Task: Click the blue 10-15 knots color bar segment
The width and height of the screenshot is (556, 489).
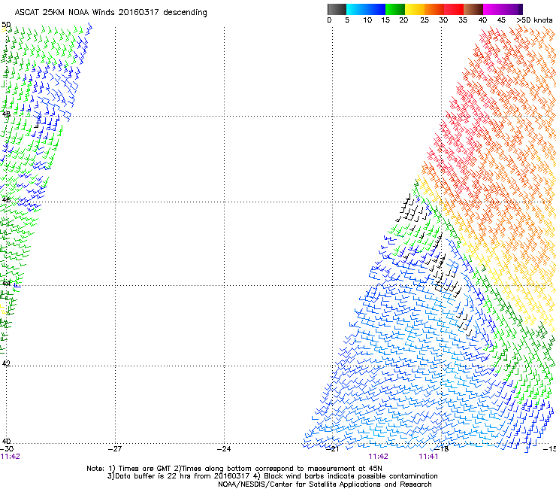Action: coord(376,9)
